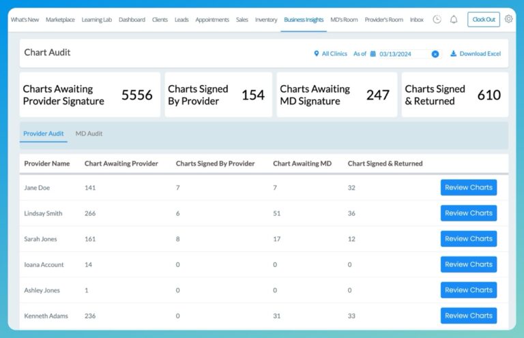Open the clock history icon

tap(437, 20)
